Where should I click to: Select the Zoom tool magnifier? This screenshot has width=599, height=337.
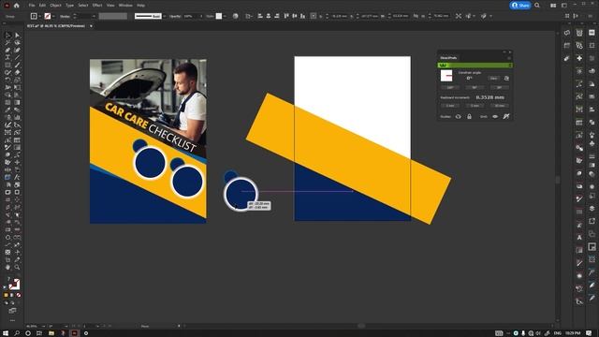click(x=17, y=267)
